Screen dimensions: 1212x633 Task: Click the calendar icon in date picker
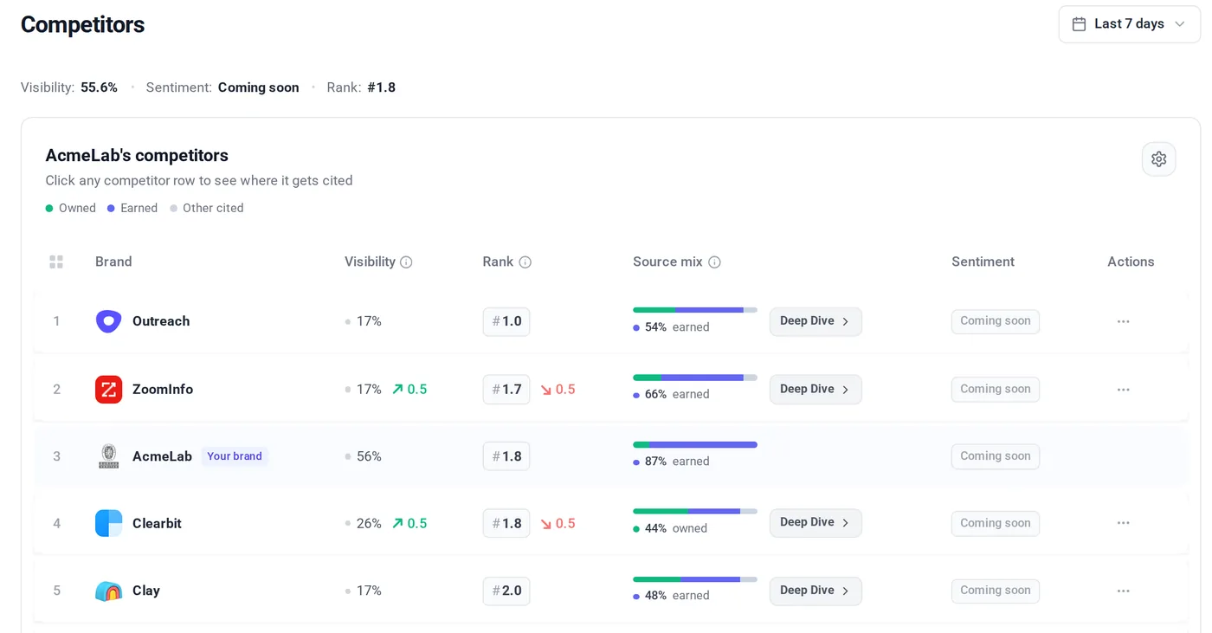(x=1079, y=24)
